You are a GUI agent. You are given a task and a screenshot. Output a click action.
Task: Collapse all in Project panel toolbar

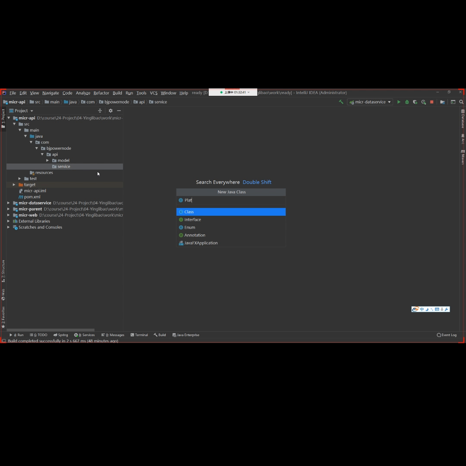[100, 110]
